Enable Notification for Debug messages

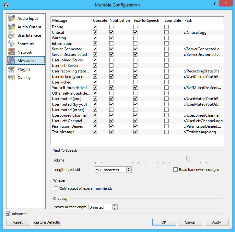click(112, 27)
